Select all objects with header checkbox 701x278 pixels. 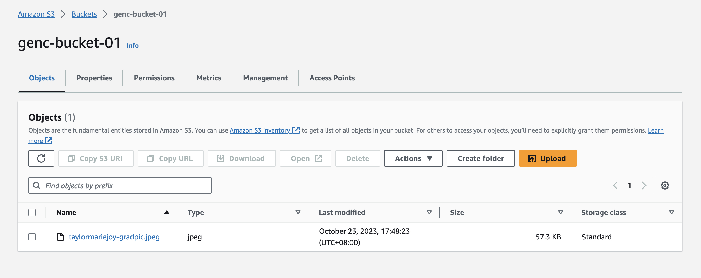coord(32,212)
